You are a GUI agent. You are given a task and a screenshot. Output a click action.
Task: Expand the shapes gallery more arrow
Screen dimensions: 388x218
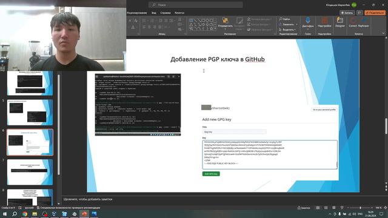point(215,29)
